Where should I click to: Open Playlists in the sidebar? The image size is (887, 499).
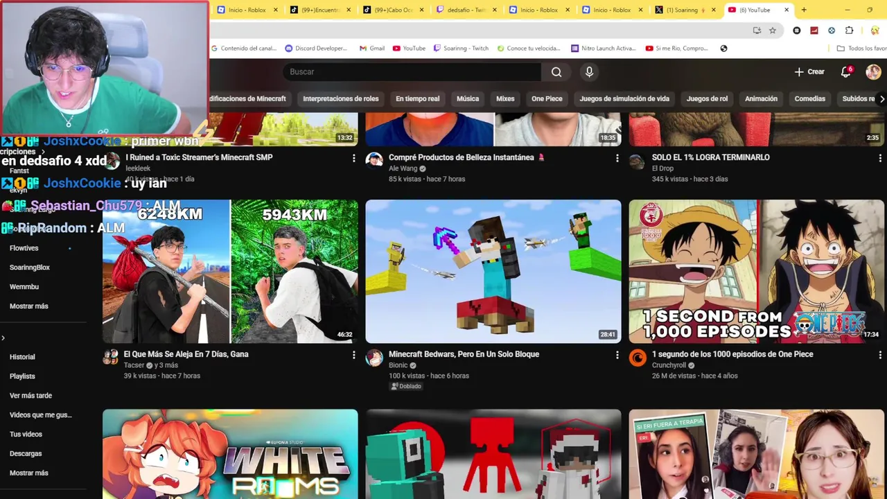(22, 376)
